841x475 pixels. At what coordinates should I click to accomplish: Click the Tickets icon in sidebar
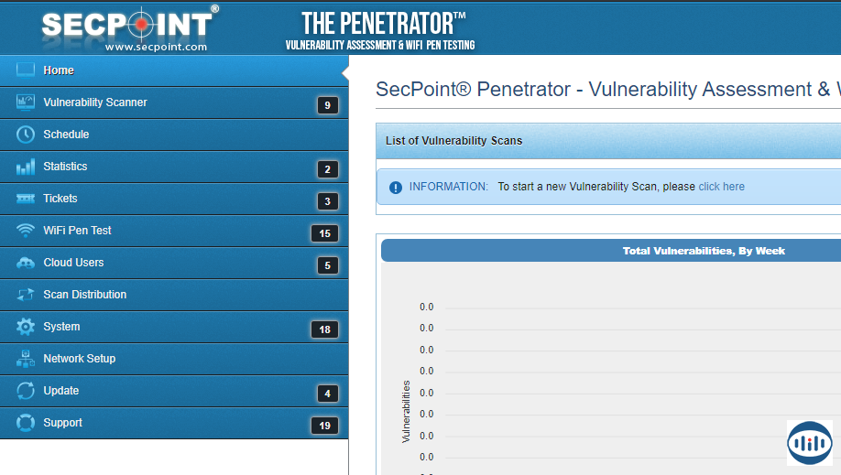tap(26, 199)
